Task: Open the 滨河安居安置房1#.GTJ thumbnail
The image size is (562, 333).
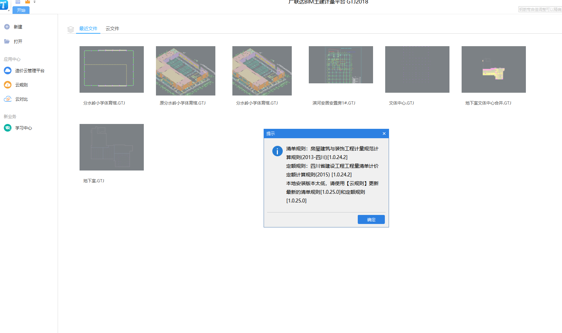Action: 341,65
